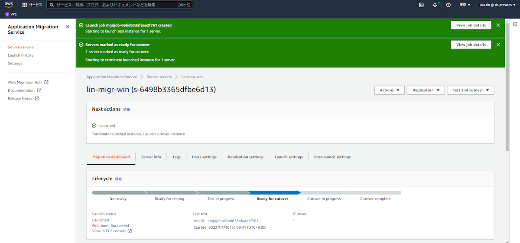Expand the Replication dropdown
520x243 pixels.
[x=426, y=90]
